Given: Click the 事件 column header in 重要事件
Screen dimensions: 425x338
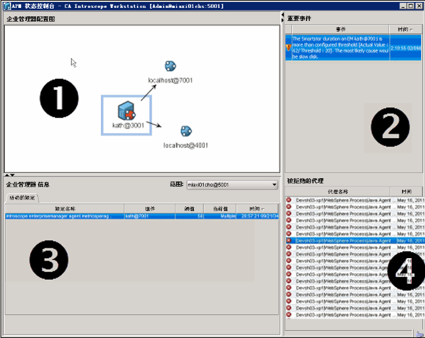Looking at the screenshot, I should click(x=341, y=29).
